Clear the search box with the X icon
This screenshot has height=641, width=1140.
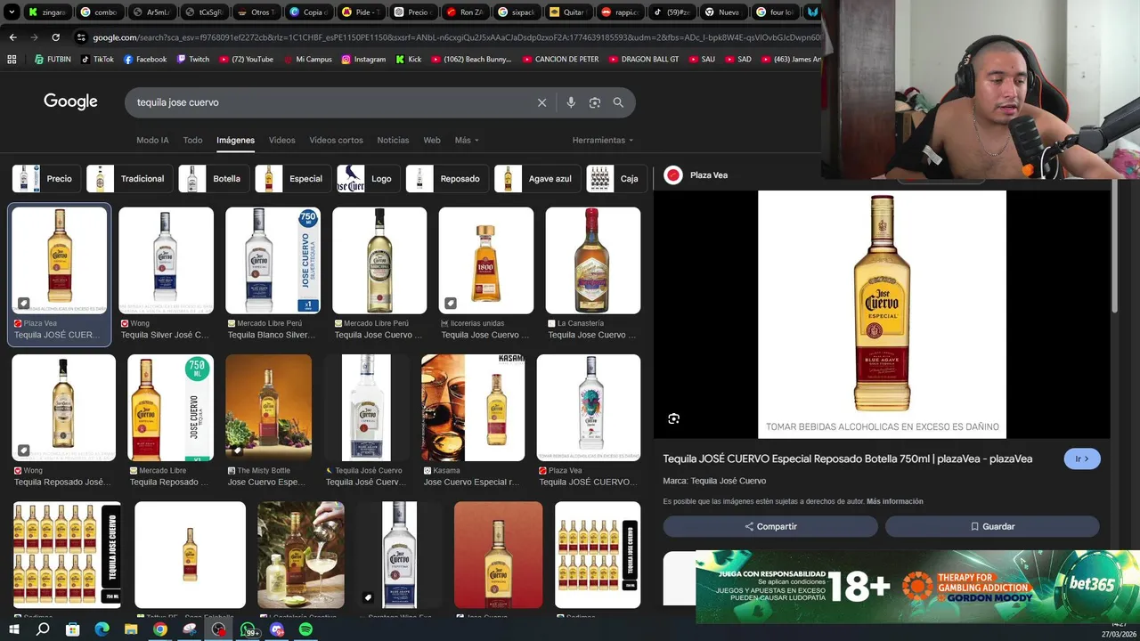541,102
